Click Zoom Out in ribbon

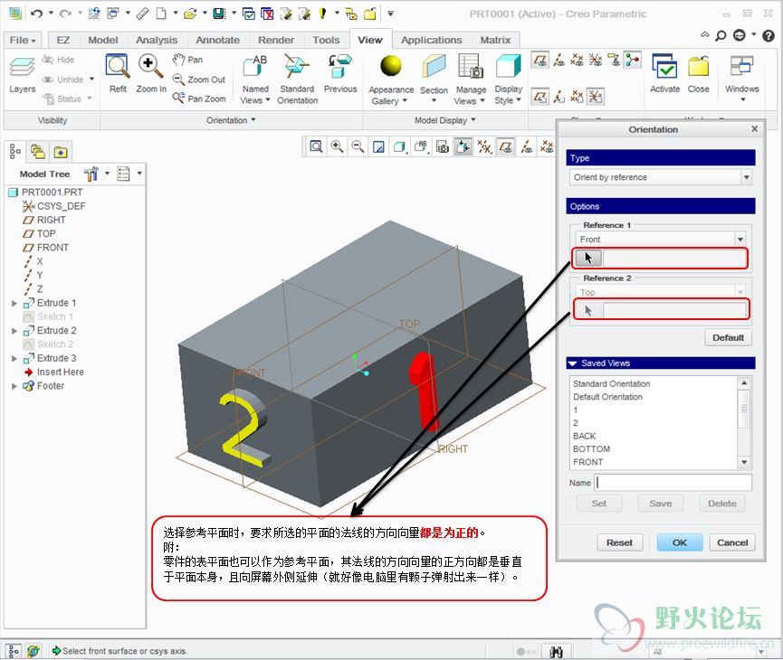(199, 80)
